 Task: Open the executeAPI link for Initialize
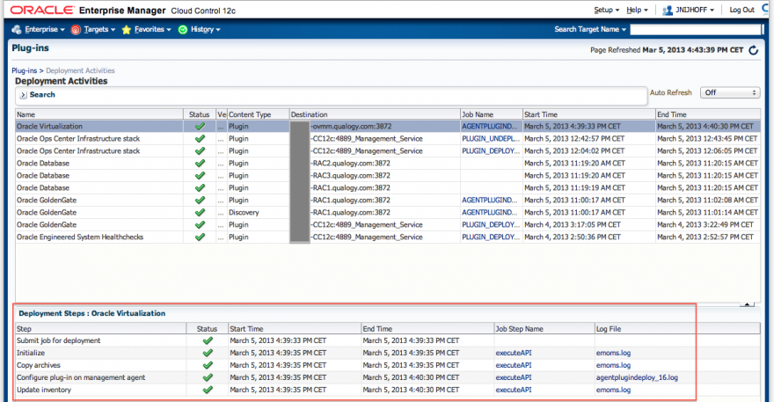click(x=514, y=353)
